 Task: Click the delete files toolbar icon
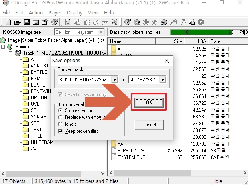pos(77,22)
